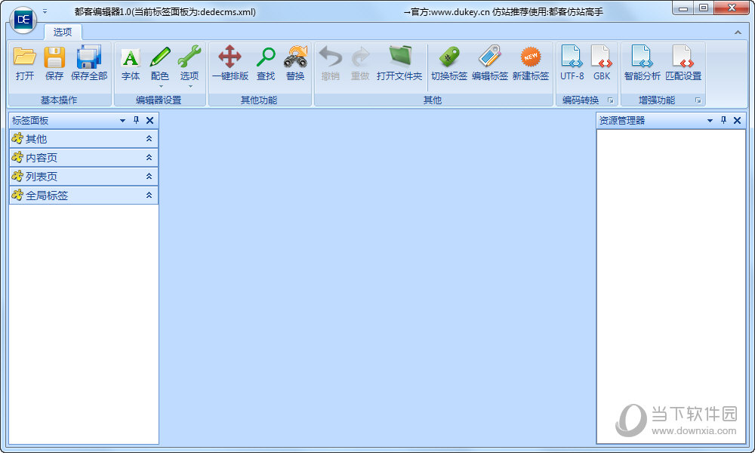
Task: Open 编码转换 group dialog launcher
Action: [x=611, y=100]
